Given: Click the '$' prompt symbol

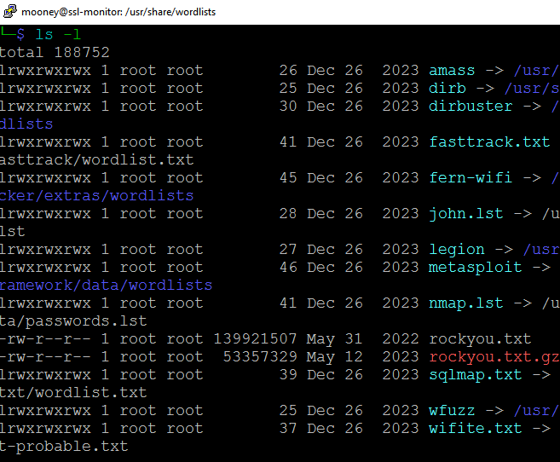Looking at the screenshot, I should (x=20, y=35).
